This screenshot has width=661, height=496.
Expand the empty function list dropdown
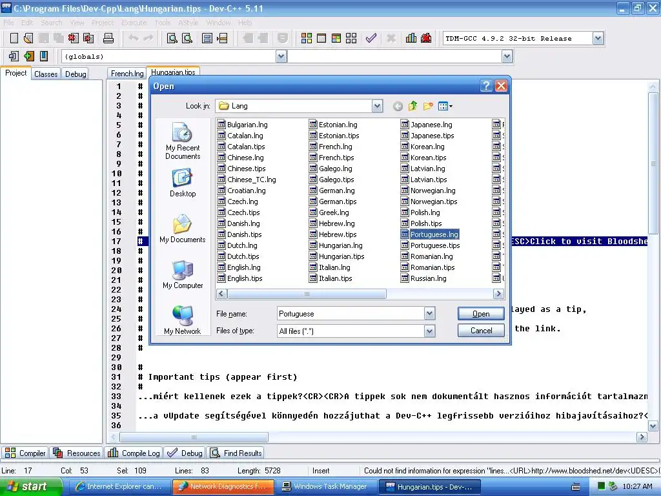point(507,56)
